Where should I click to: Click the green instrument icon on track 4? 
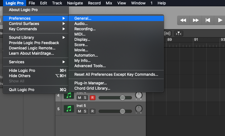[x=69, y=95]
